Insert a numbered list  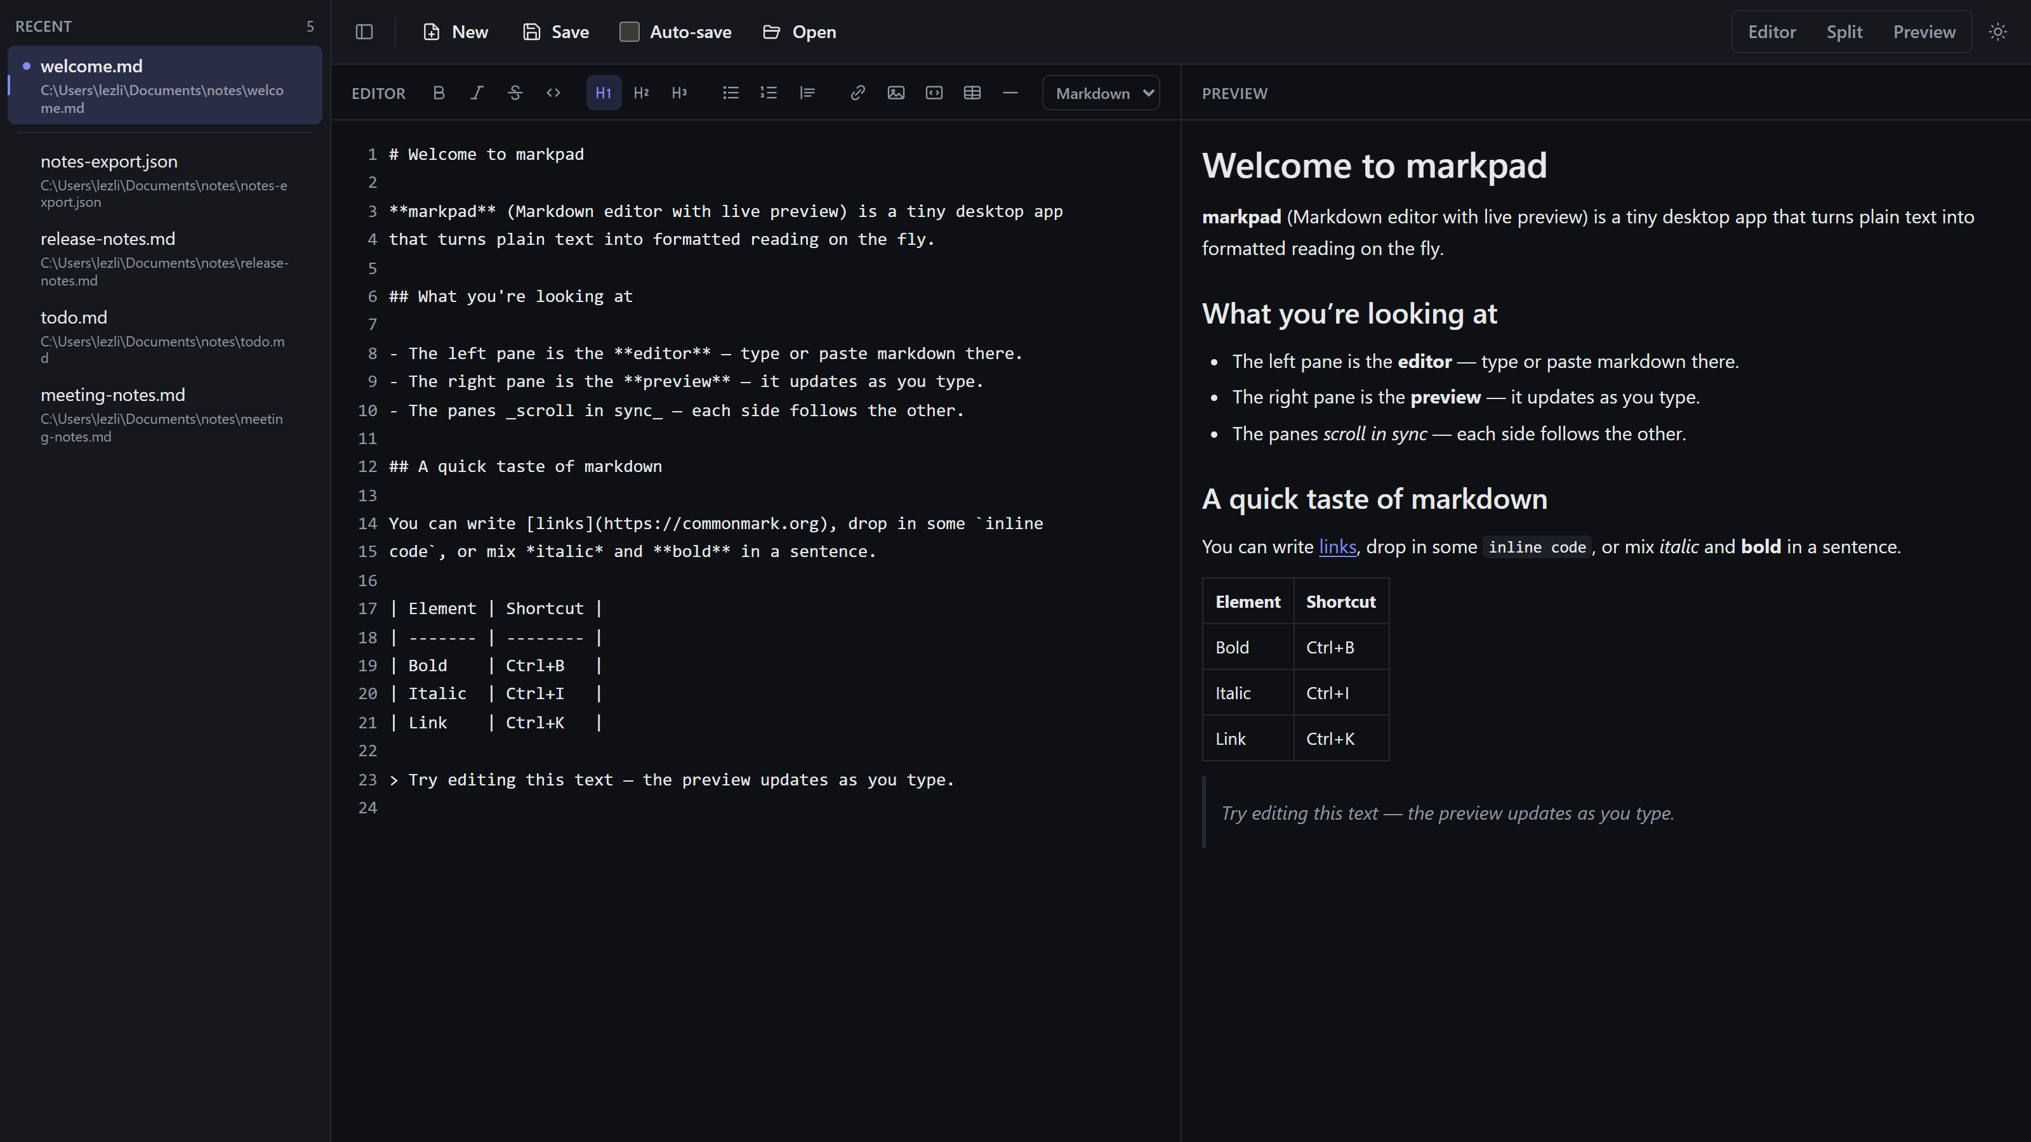[x=769, y=93]
